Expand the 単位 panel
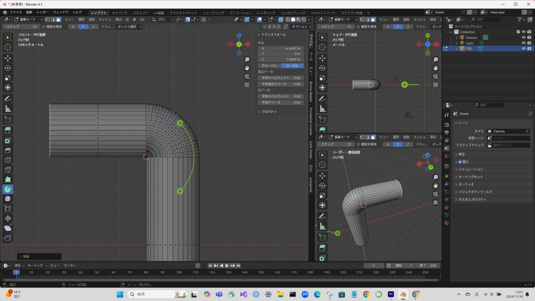535x301 pixels. [x=461, y=154]
